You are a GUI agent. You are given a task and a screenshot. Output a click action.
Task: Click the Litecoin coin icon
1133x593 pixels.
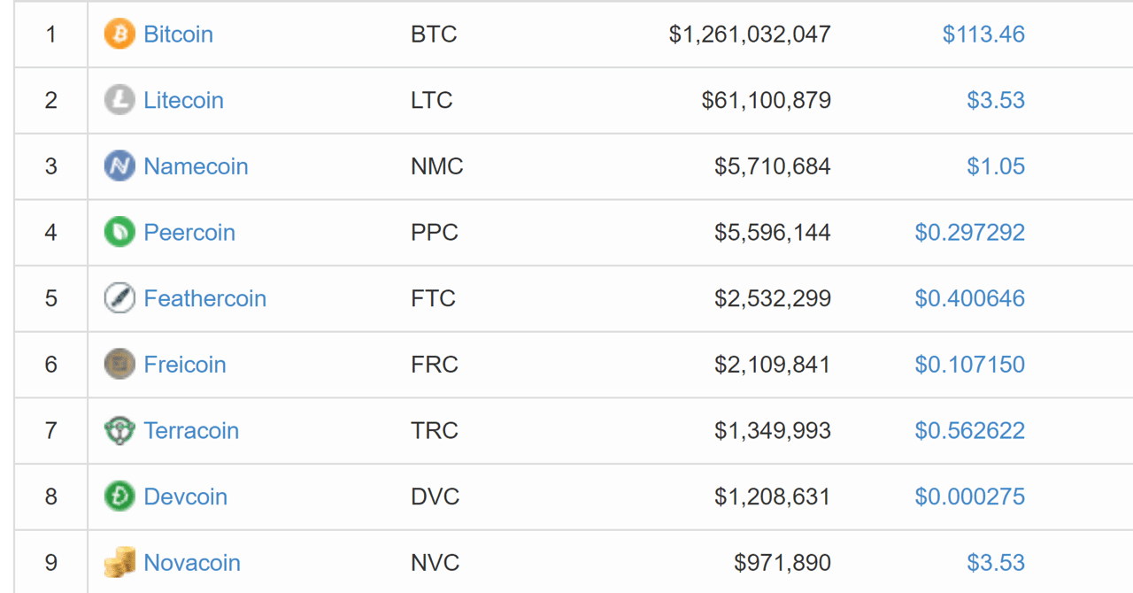point(119,100)
